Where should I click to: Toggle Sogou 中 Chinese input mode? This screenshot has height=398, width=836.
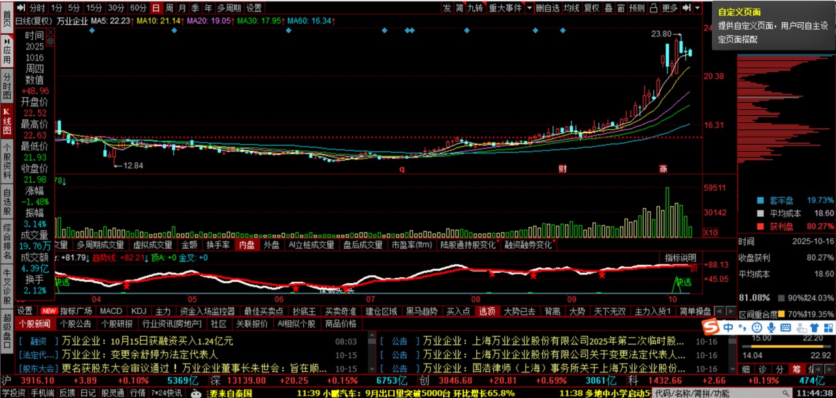728,326
